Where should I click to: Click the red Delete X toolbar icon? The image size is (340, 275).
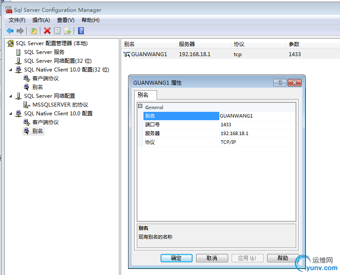pyautogui.click(x=47, y=31)
